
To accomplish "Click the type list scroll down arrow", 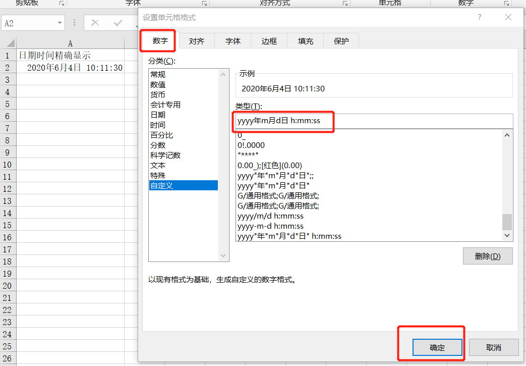I will 507,236.
